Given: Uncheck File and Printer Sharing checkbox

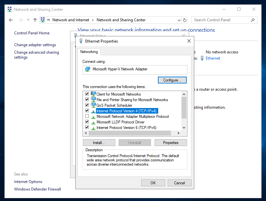Looking at the screenshot, I should click(x=87, y=100).
